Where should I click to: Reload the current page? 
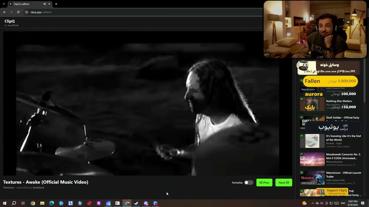(x=18, y=12)
